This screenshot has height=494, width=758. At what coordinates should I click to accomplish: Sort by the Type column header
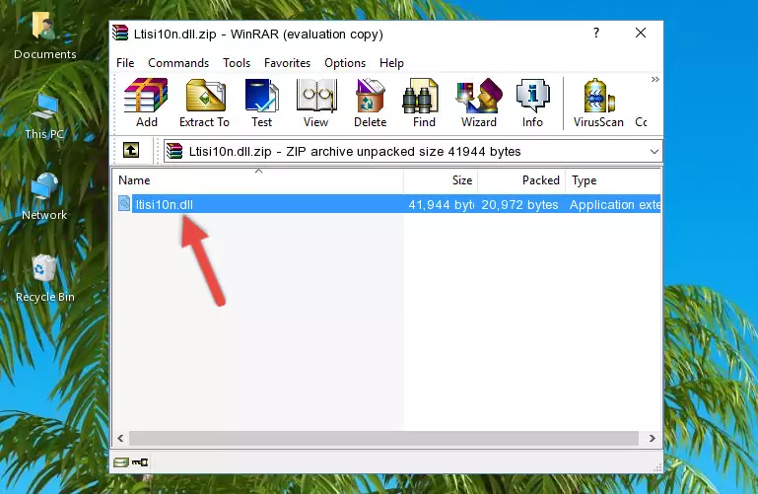coord(612,180)
